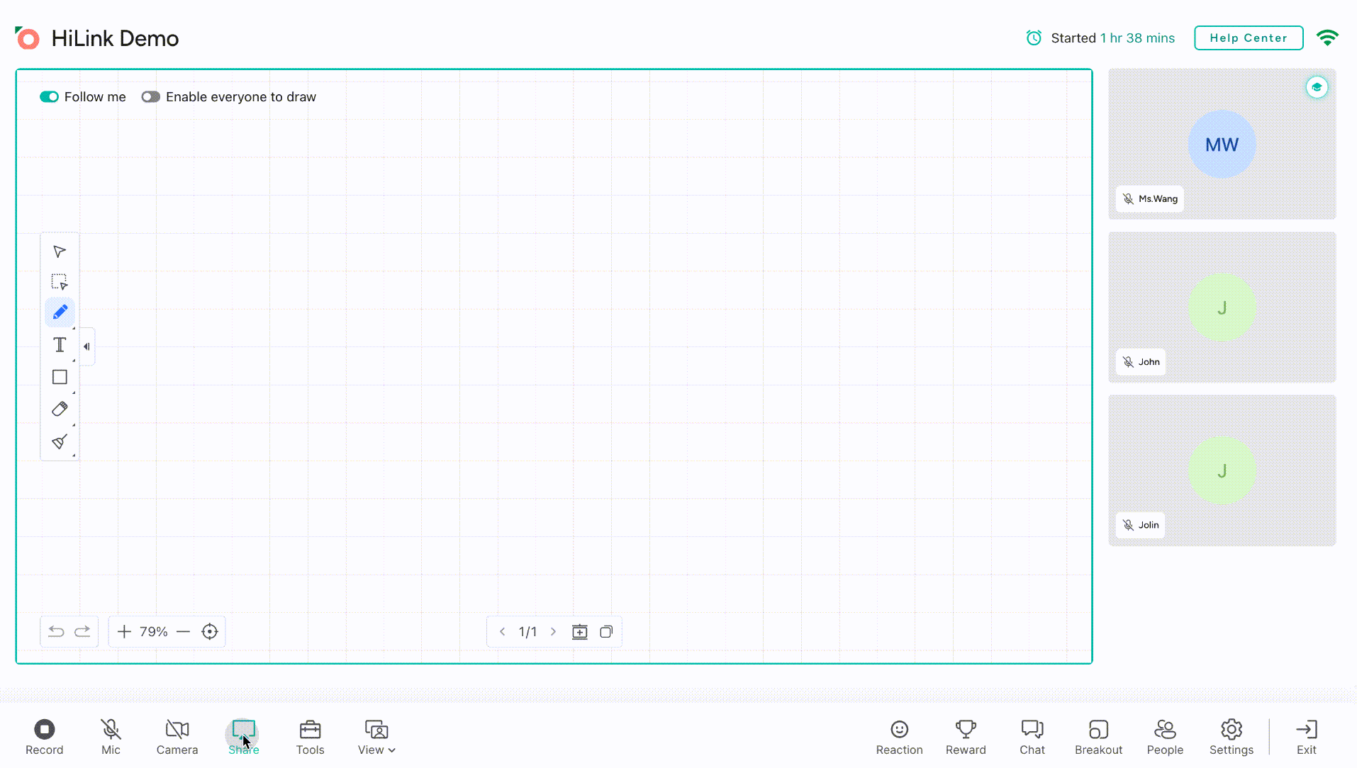The height and width of the screenshot is (768, 1357).
Task: Open the View dropdown
Action: coord(376,737)
